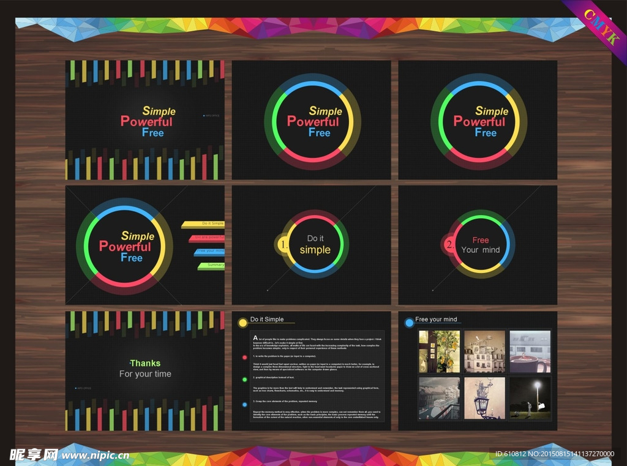Image resolution: width=627 pixels, height=466 pixels.
Task: Click the green 'Summary' tab
Action: pos(211,266)
